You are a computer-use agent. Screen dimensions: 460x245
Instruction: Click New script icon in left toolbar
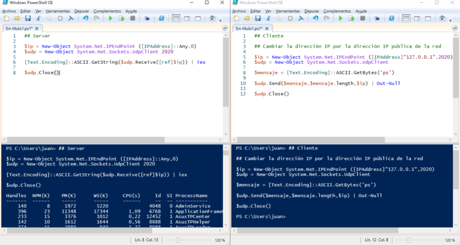tap(5, 18)
